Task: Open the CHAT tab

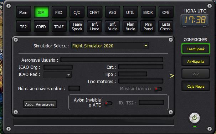Action: (95, 12)
